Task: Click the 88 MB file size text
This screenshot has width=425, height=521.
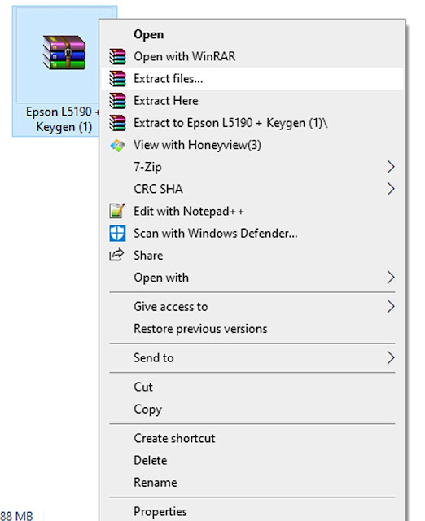Action: (16, 515)
